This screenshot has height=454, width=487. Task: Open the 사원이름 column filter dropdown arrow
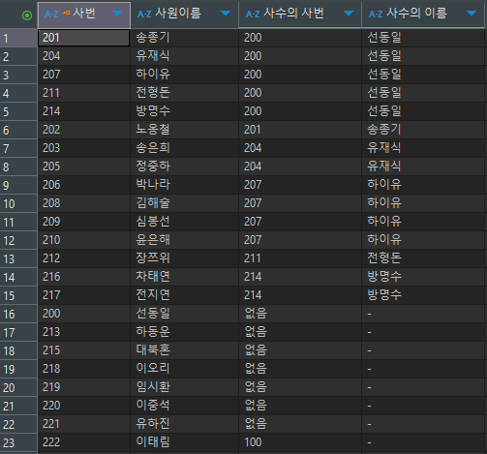(226, 14)
